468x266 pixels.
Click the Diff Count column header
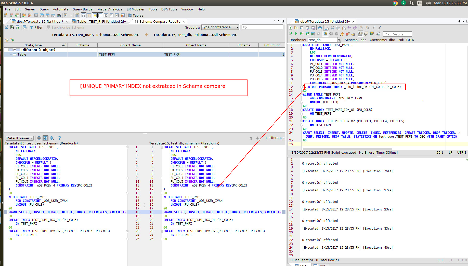pyautogui.click(x=272, y=45)
